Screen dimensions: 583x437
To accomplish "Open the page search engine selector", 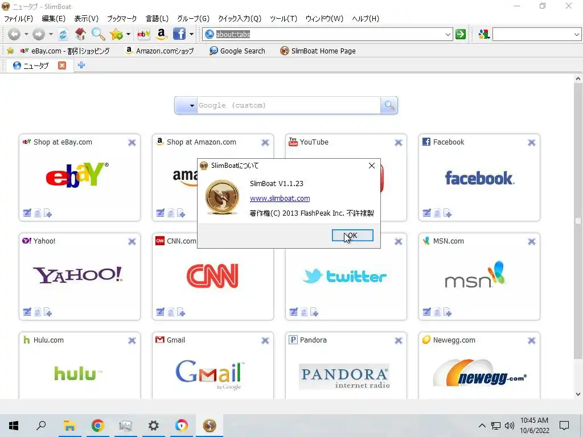I will 186,105.
